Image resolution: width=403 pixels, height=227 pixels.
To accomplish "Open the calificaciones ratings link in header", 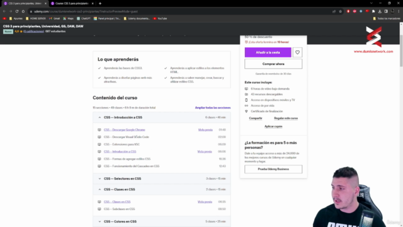I will pyautogui.click(x=33, y=32).
